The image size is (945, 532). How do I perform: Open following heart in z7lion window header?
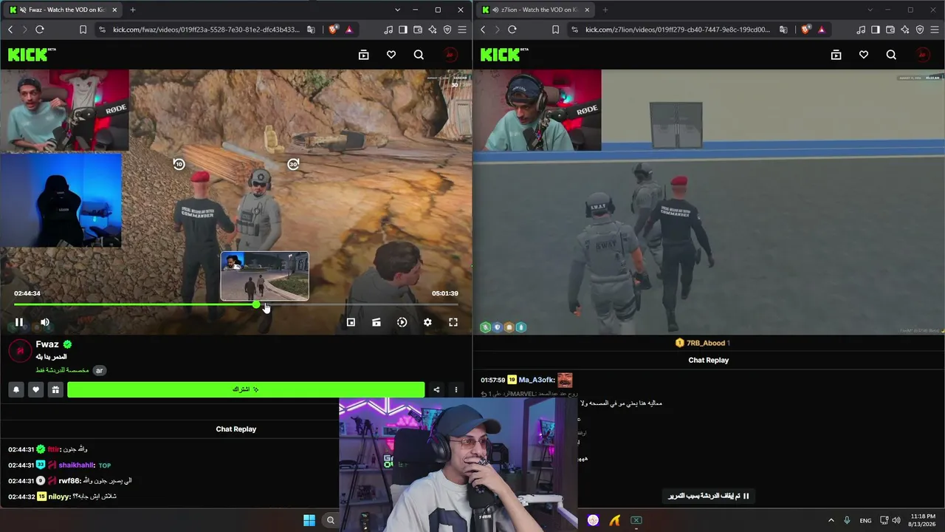click(864, 55)
